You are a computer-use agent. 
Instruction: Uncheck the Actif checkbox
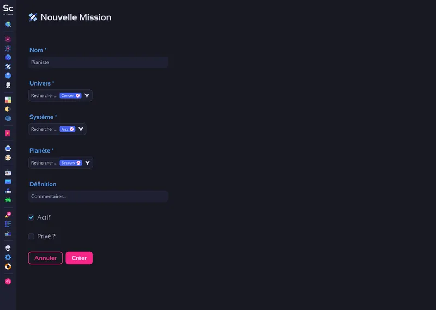click(32, 217)
